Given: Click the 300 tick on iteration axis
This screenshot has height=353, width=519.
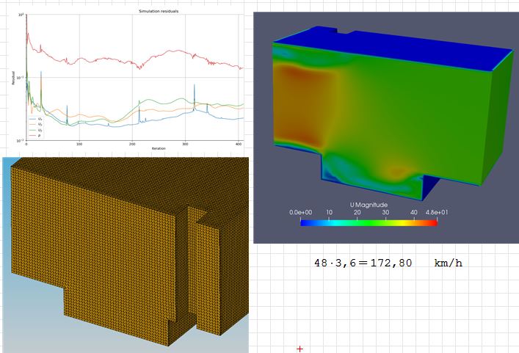Looking at the screenshot, I should pyautogui.click(x=185, y=145).
